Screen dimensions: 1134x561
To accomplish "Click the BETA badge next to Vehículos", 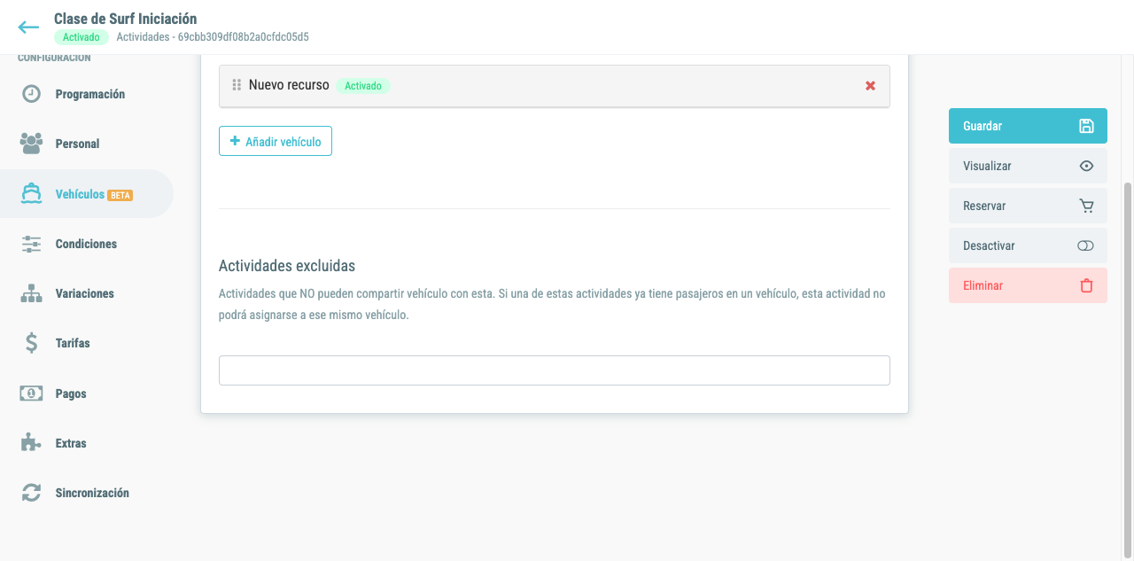I will pyautogui.click(x=120, y=195).
